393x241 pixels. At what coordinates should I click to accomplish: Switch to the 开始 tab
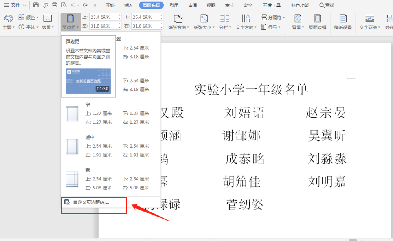[x=110, y=5]
